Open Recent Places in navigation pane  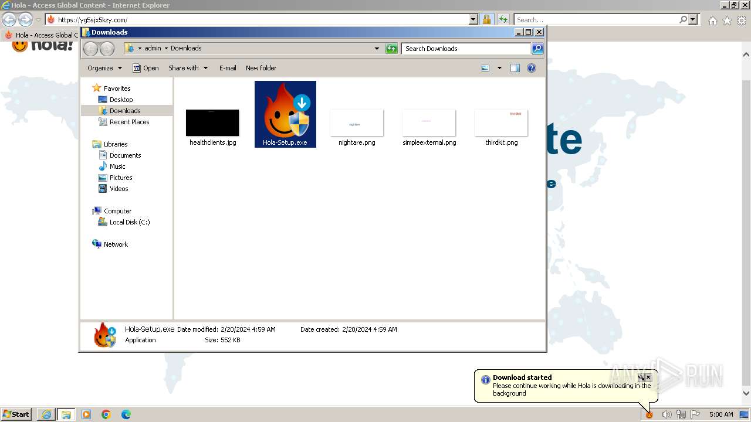pos(129,122)
